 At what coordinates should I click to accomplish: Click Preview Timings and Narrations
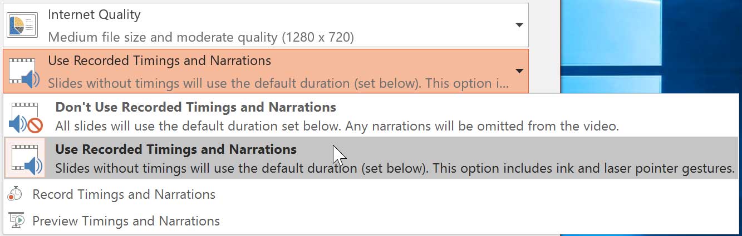[126, 221]
